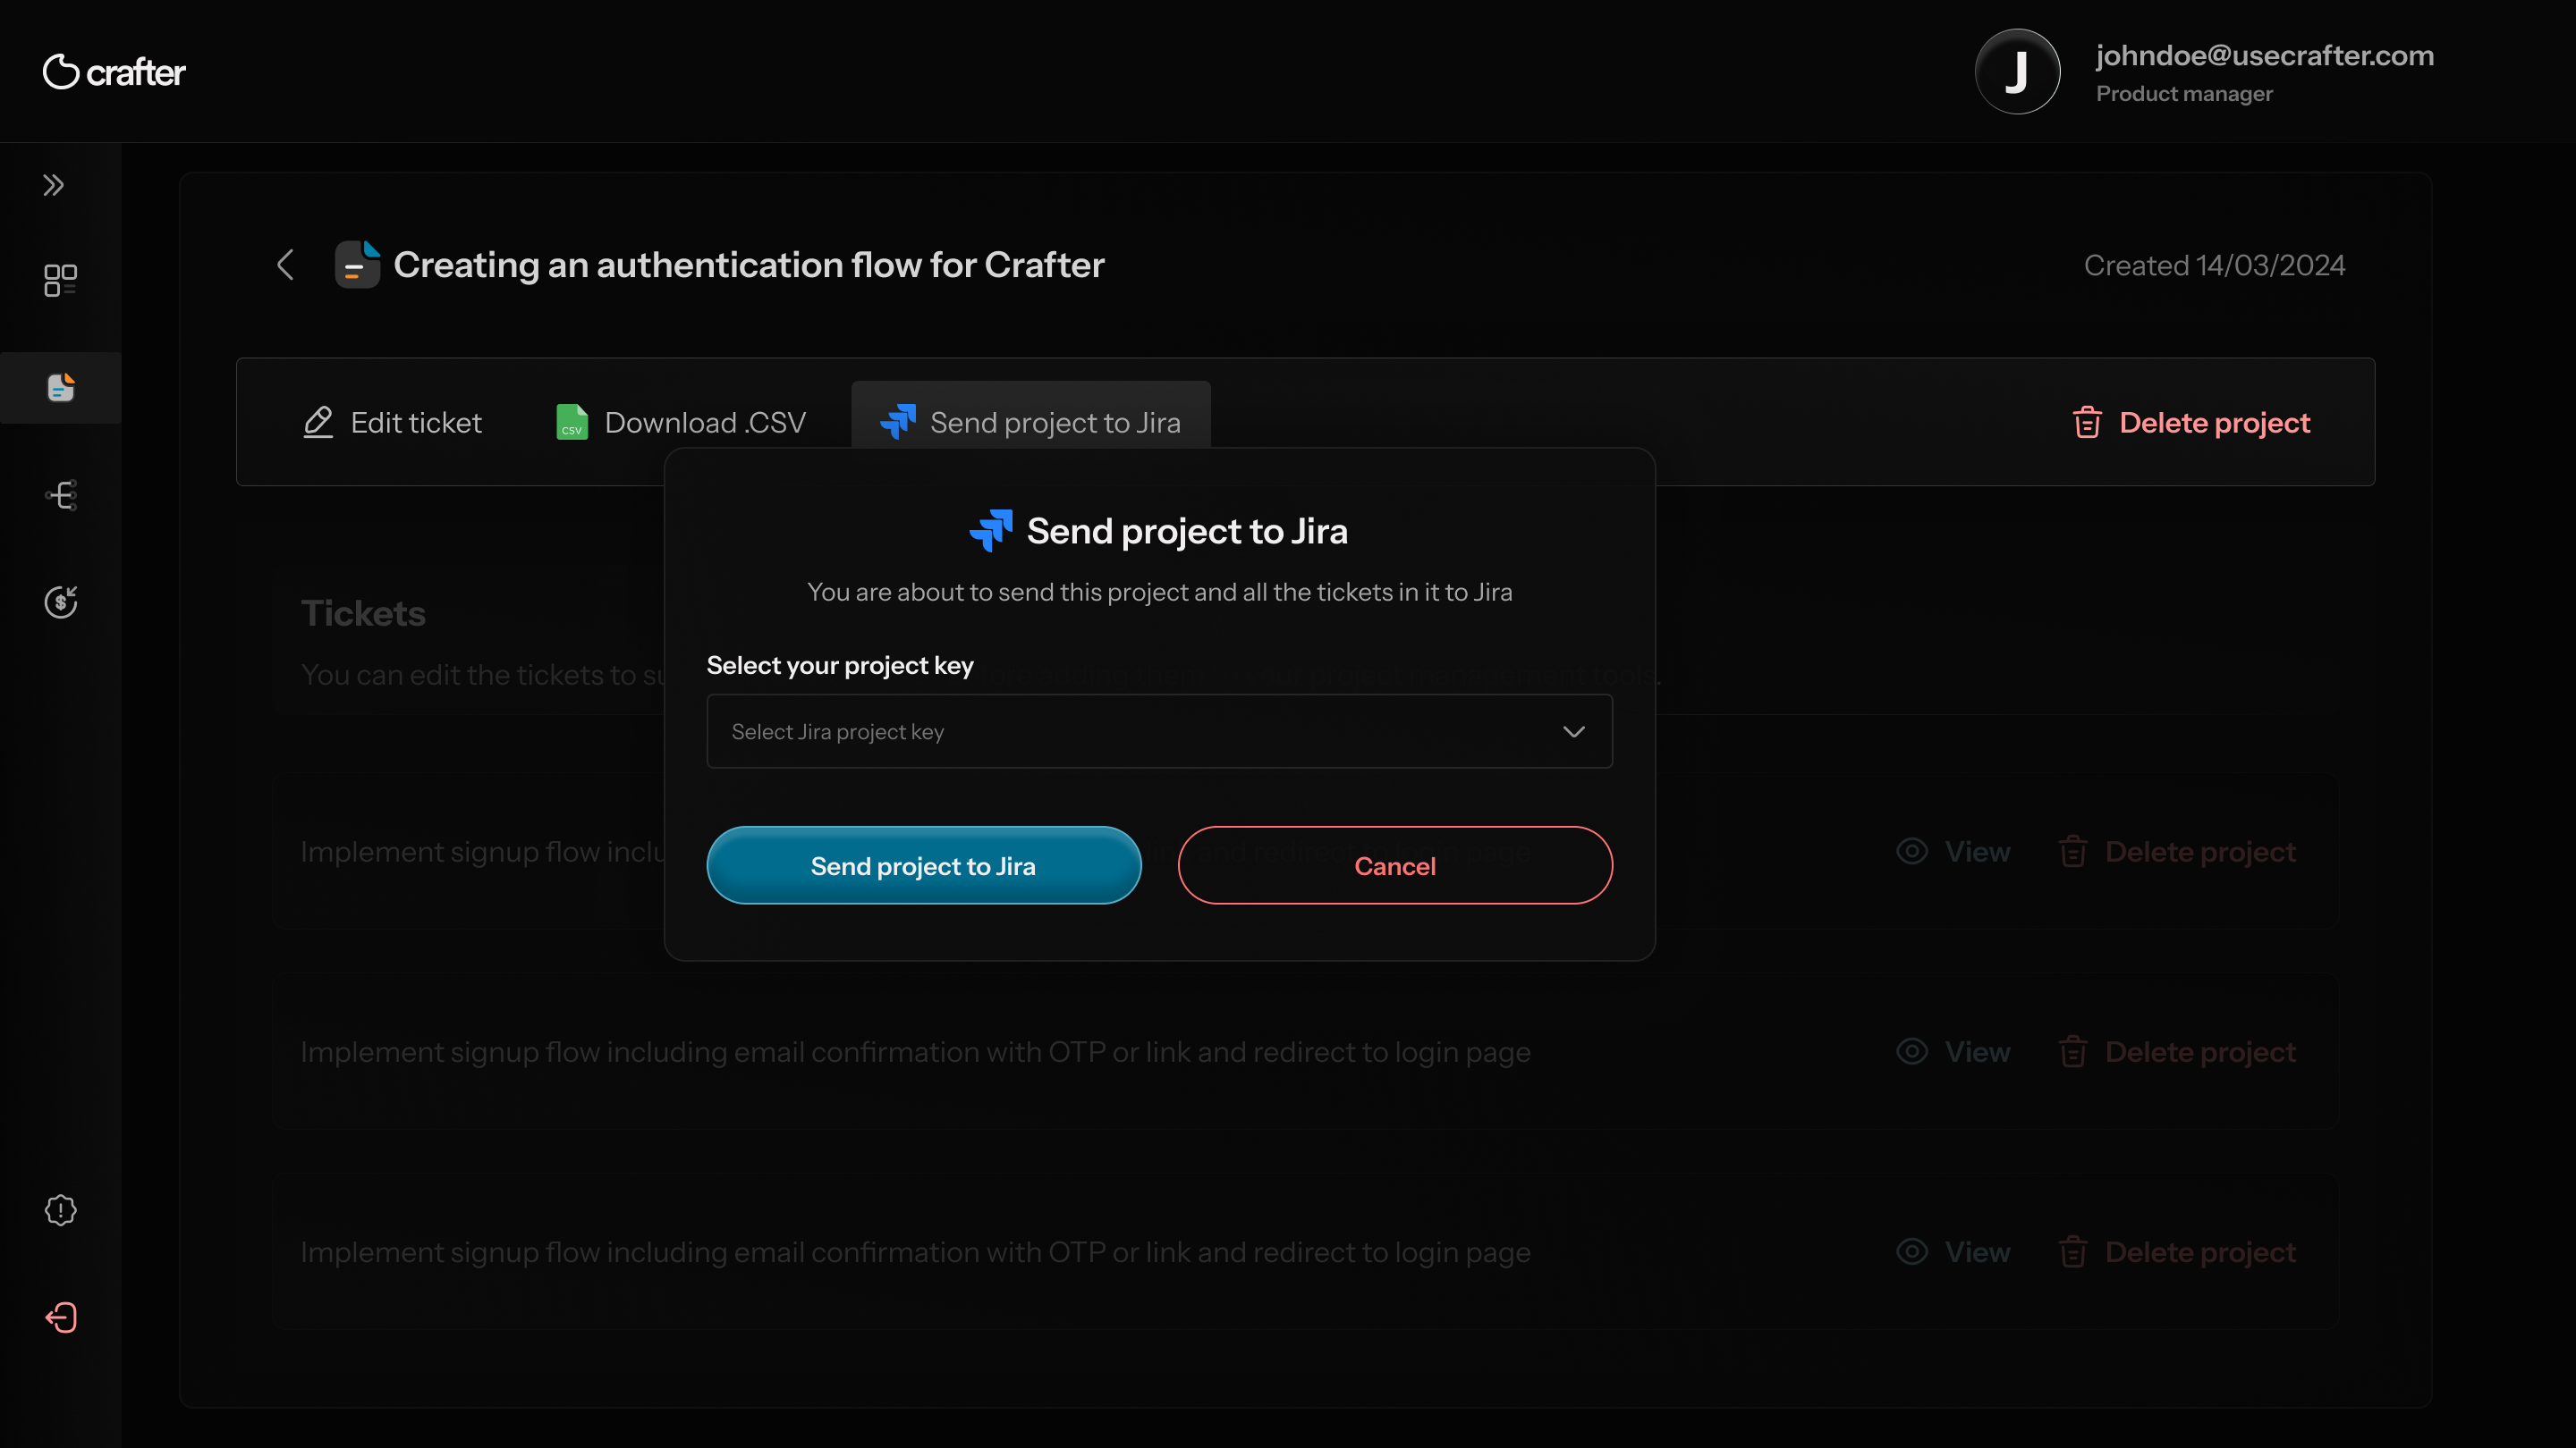Click Download .CSV in the toolbar

click(681, 423)
